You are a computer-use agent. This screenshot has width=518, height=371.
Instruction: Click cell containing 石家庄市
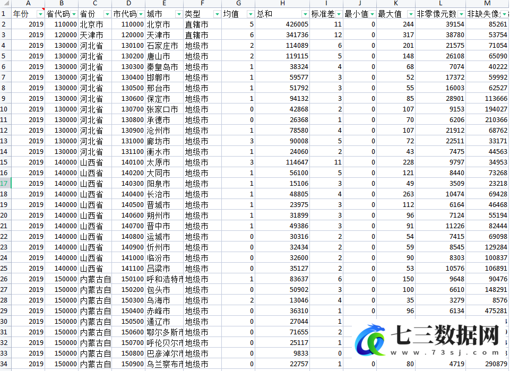click(x=164, y=46)
